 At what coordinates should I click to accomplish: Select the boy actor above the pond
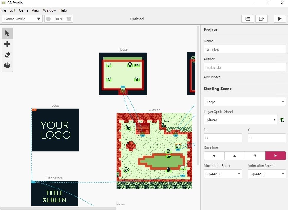pyautogui.click(x=168, y=151)
